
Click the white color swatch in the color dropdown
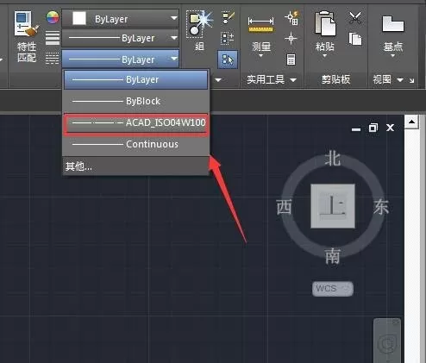(79, 18)
